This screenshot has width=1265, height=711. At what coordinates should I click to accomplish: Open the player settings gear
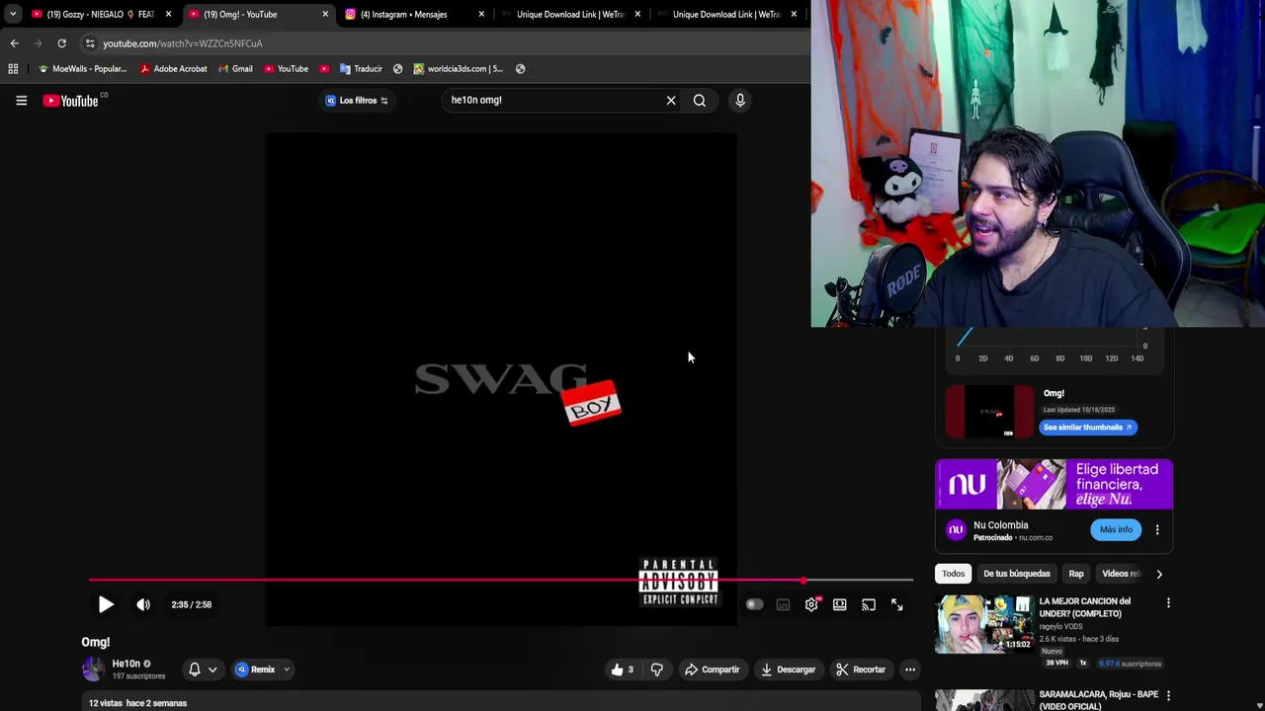click(x=811, y=604)
